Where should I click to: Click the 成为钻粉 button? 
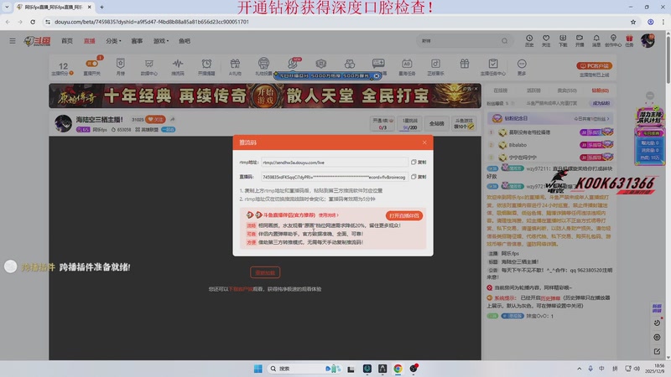[x=601, y=103]
